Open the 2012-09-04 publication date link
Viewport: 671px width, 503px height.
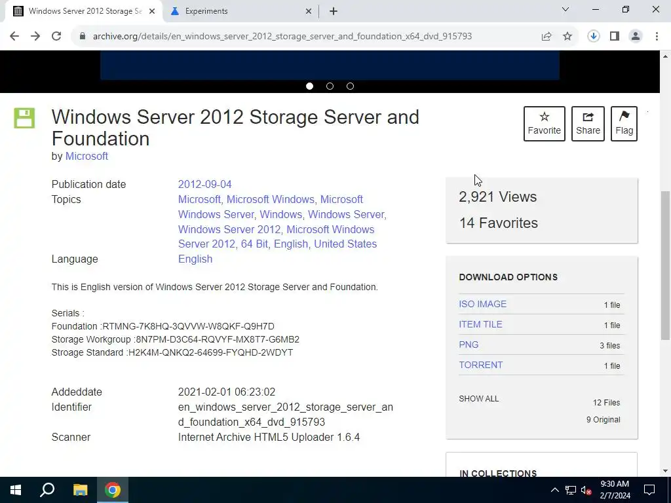pyautogui.click(x=204, y=184)
